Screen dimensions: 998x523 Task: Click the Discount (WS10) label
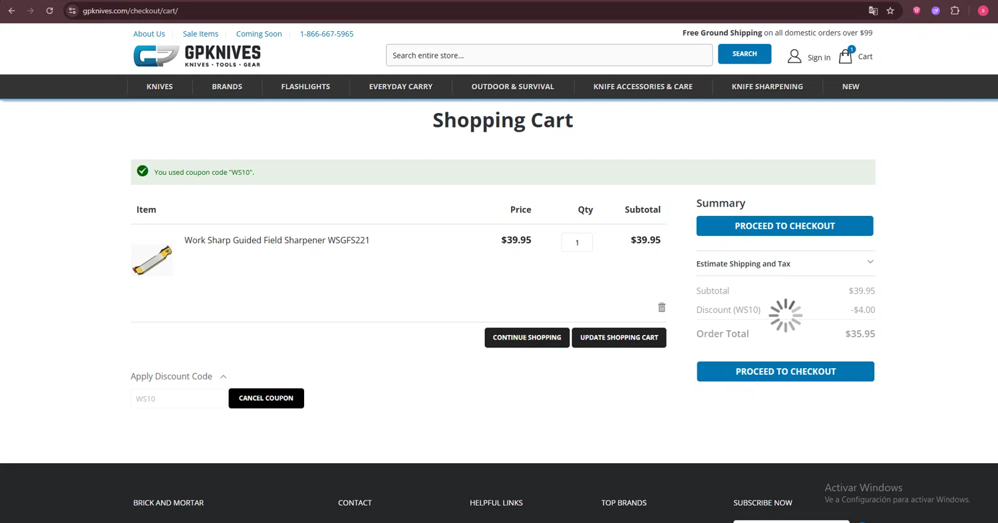coord(729,310)
